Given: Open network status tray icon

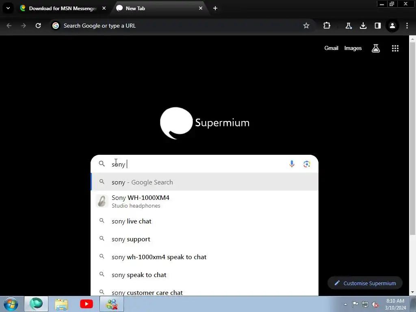Looking at the screenshot, I should tap(365, 304).
